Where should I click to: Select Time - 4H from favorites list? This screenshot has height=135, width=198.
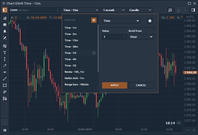tap(70, 59)
